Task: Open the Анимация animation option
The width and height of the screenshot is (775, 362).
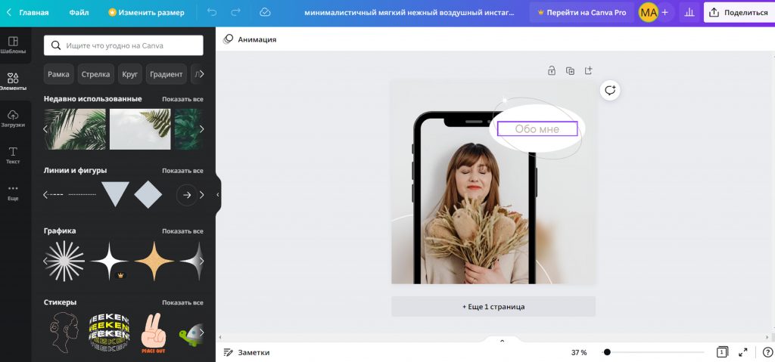Action: [x=250, y=39]
